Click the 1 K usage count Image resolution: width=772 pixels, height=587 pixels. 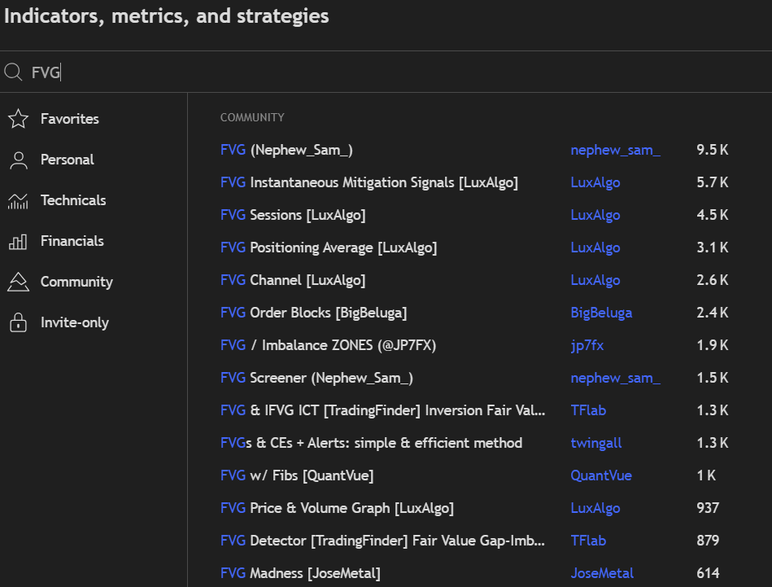706,475
